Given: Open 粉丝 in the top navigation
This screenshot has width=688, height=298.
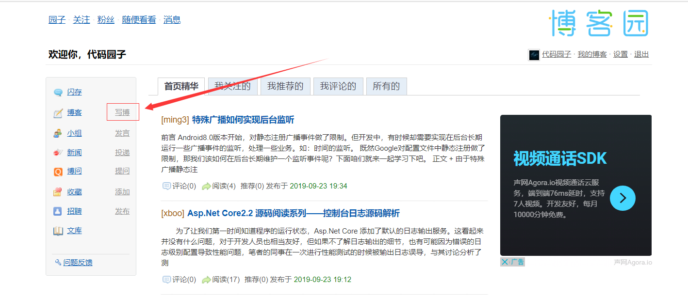Looking at the screenshot, I should coord(106,20).
